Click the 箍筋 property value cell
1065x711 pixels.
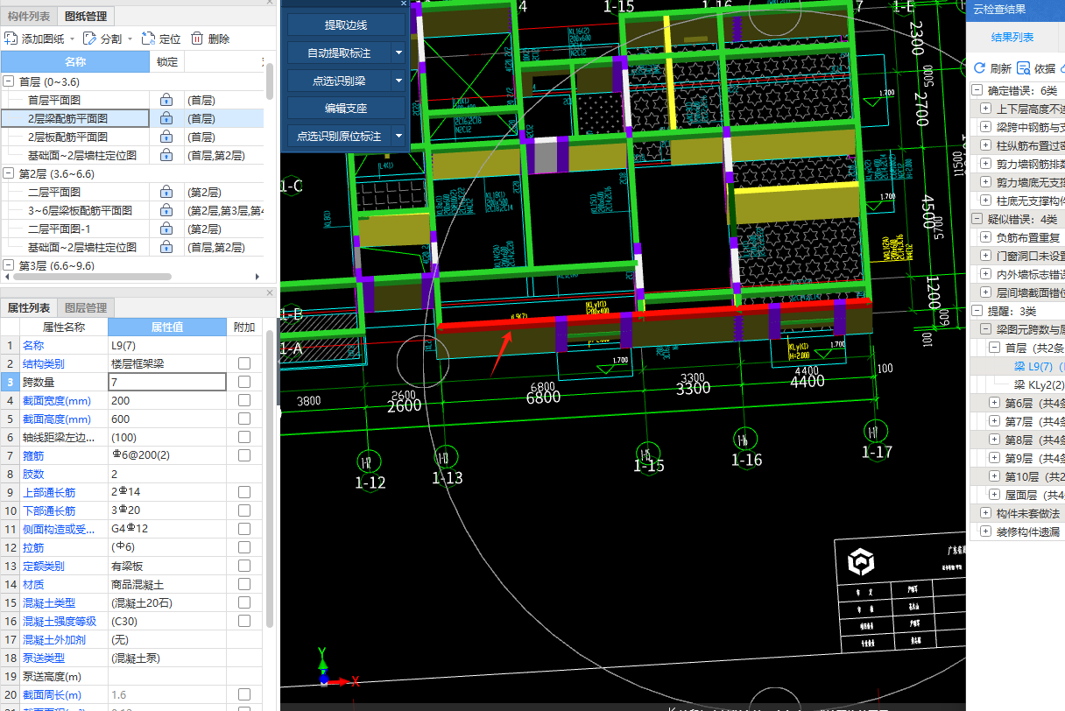pos(166,455)
